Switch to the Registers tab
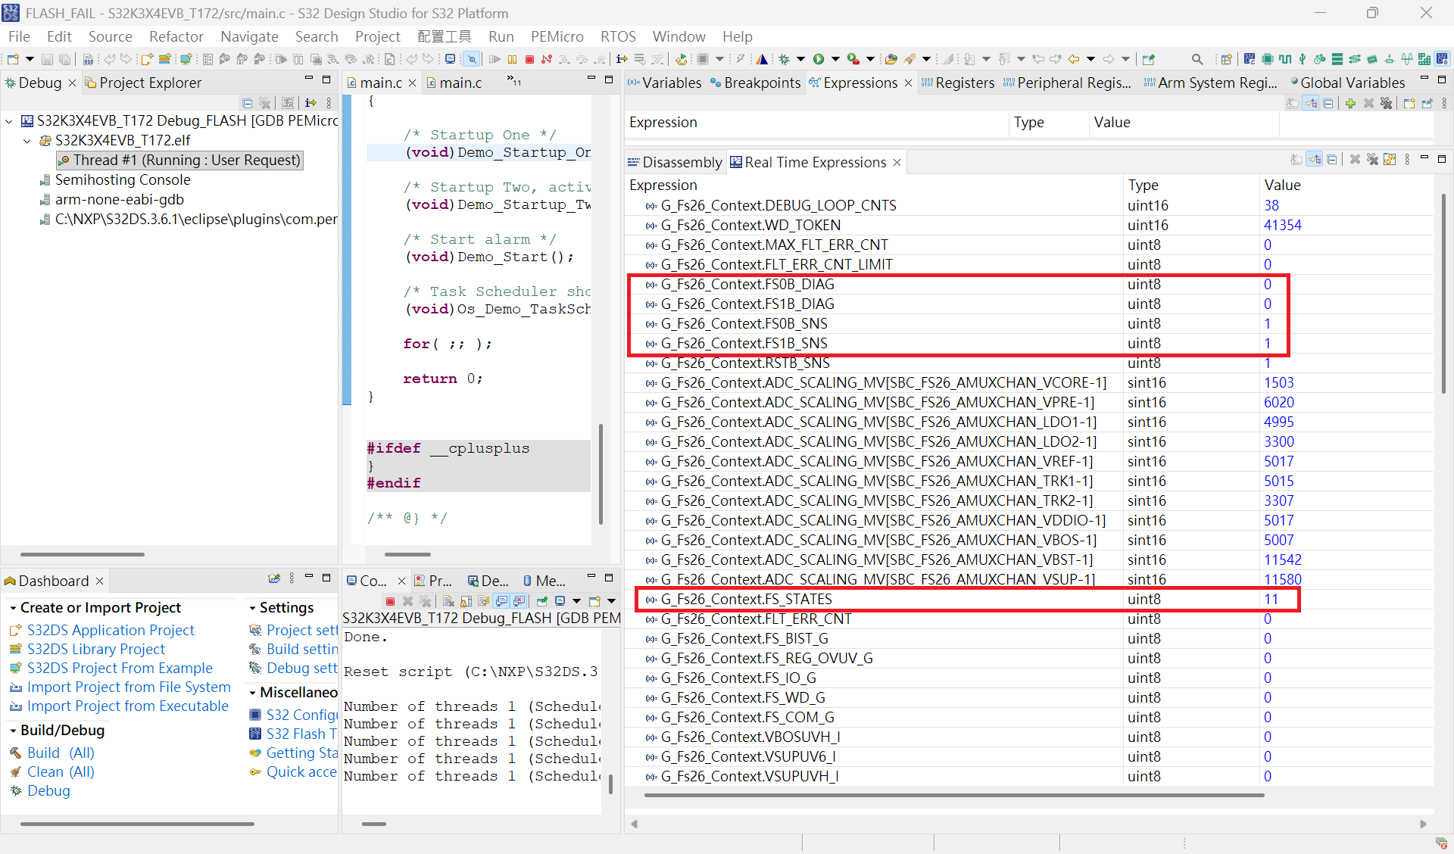This screenshot has width=1454, height=854. (958, 83)
